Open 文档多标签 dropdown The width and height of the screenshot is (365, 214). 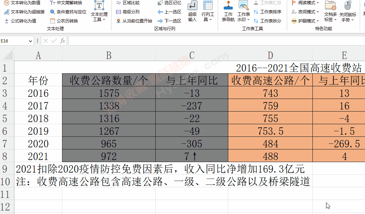click(331, 11)
